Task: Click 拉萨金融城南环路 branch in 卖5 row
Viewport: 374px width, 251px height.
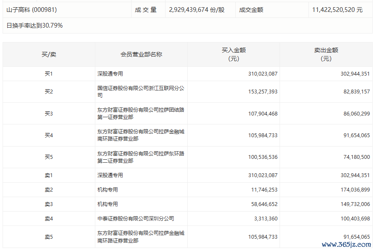Action: [x=141, y=237]
